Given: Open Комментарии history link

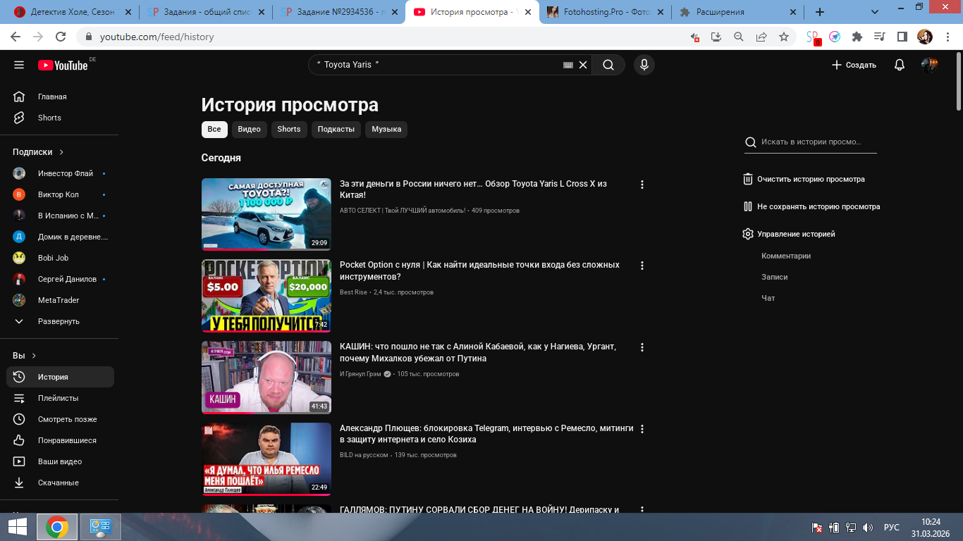Looking at the screenshot, I should (x=786, y=256).
